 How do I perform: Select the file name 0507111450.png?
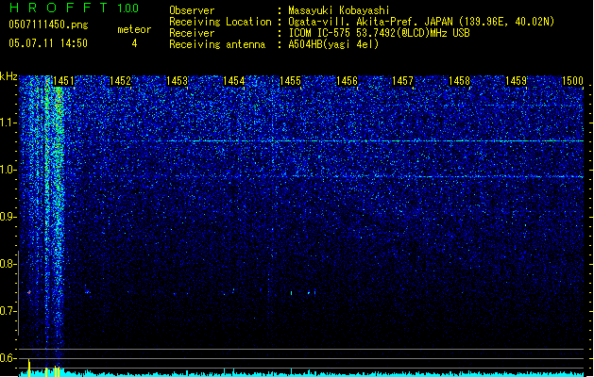click(48, 25)
